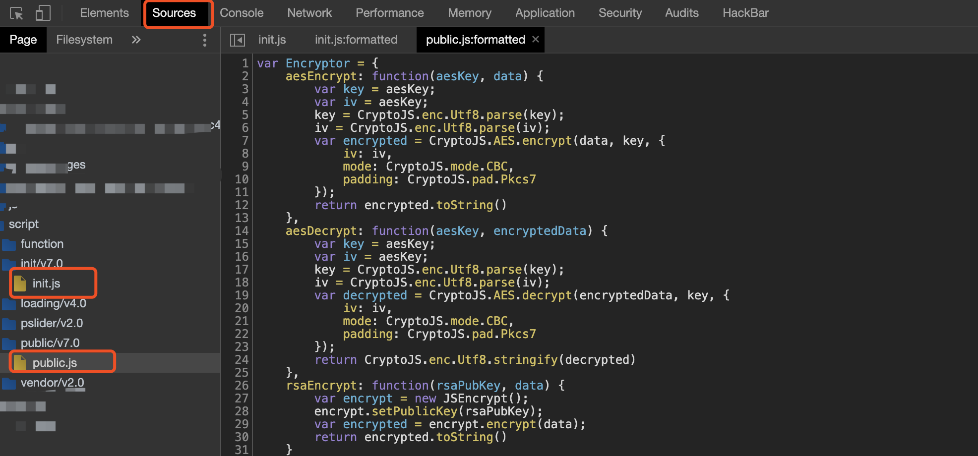Expand the vendor/v2.0 folder

[52, 383]
